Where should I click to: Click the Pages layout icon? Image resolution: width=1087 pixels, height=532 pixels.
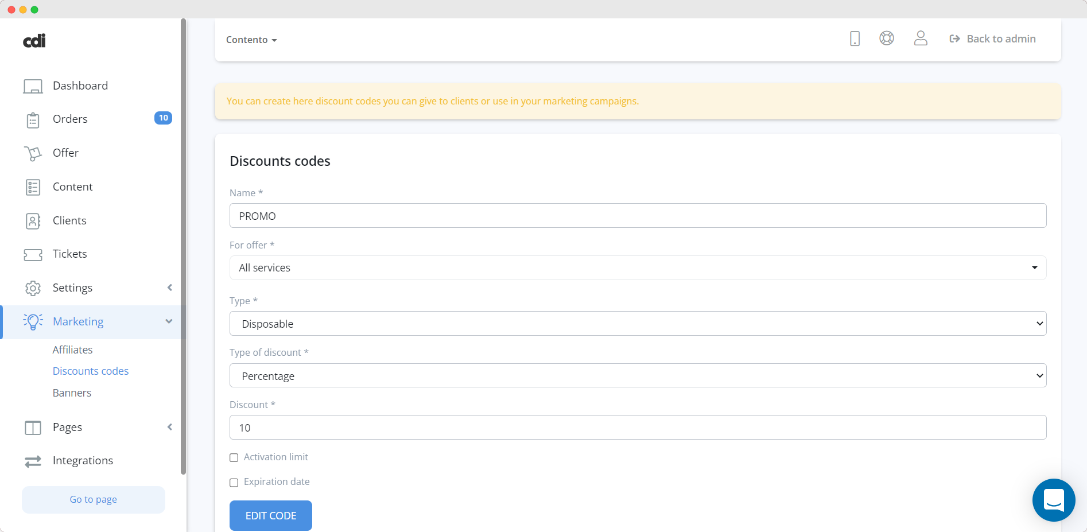tap(33, 428)
